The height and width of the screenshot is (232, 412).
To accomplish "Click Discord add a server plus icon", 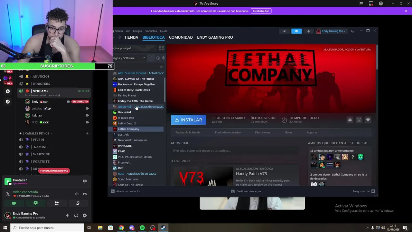I will coord(8,91).
